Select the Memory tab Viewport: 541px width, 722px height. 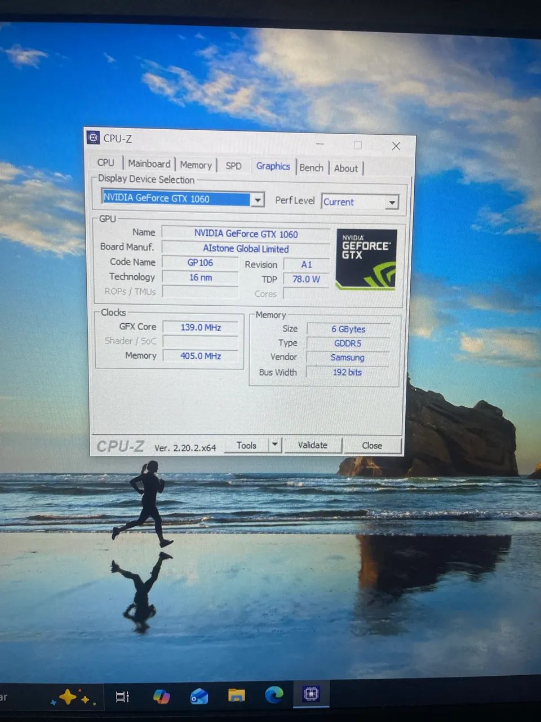click(196, 165)
